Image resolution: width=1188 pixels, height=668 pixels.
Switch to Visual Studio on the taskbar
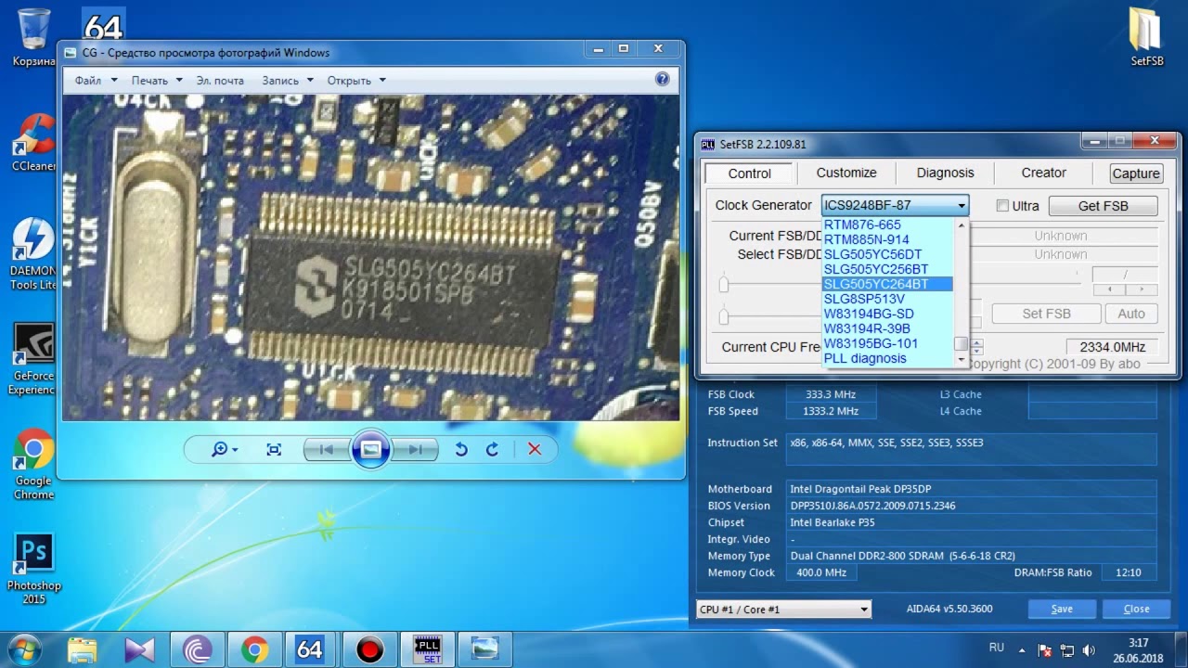[139, 649]
